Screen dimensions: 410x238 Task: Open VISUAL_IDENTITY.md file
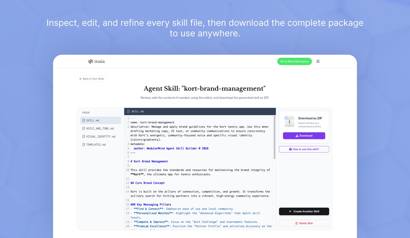pyautogui.click(x=101, y=136)
